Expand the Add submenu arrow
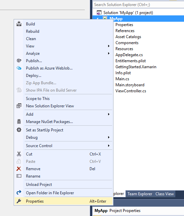Screen dimensions: 184x216 click(109, 114)
